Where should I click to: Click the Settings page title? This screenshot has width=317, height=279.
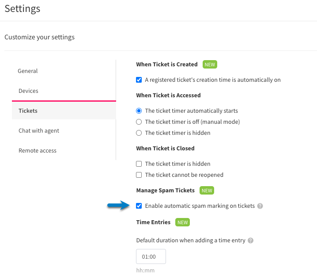point(23,9)
